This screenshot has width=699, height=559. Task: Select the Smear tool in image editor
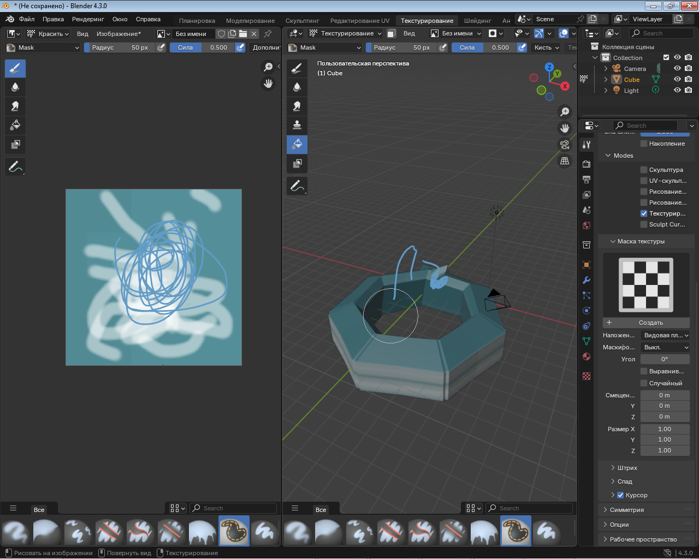coord(15,106)
